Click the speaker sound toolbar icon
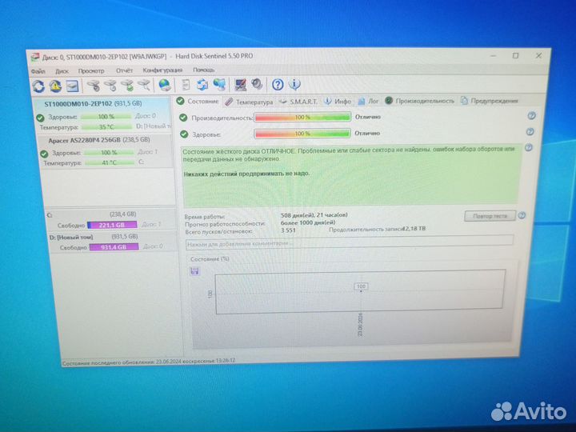 point(257,85)
